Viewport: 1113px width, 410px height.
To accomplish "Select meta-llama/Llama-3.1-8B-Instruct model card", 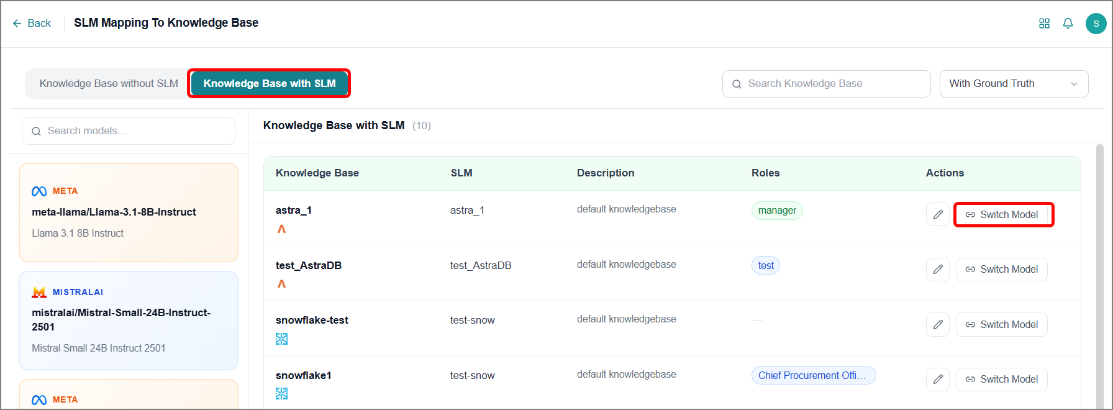I will 129,212.
